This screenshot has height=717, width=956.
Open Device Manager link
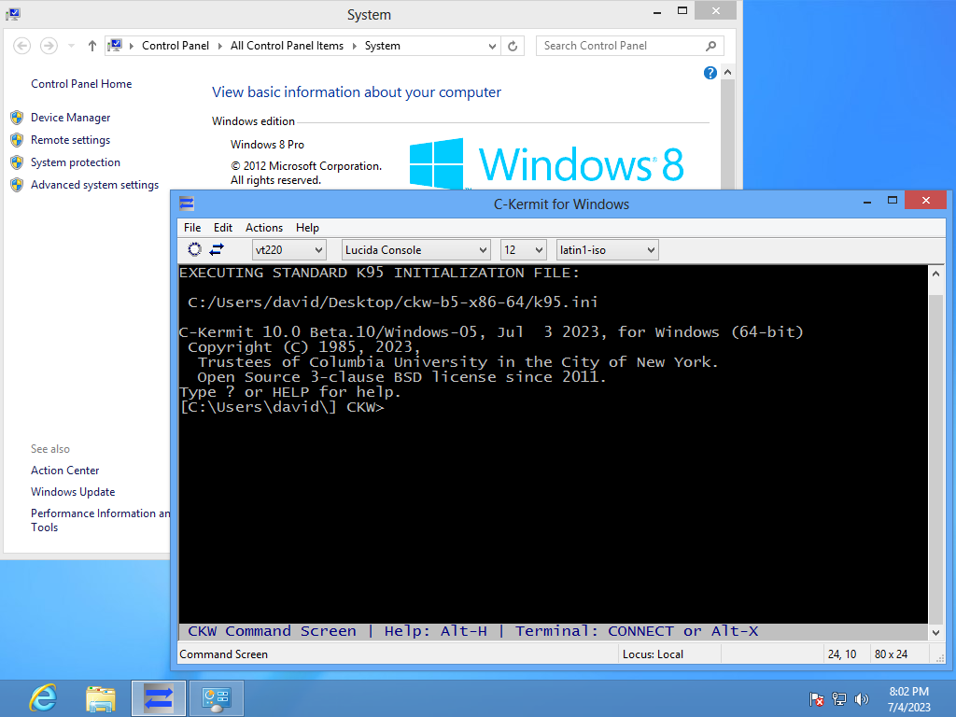click(x=71, y=118)
